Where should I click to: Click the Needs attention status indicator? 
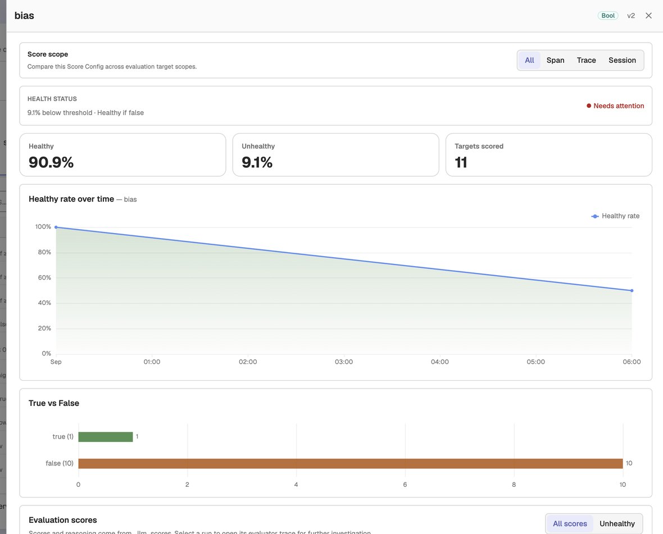615,106
